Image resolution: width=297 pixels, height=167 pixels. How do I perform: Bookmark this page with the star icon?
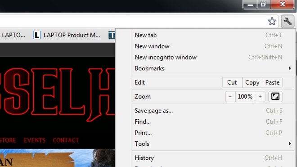272,21
